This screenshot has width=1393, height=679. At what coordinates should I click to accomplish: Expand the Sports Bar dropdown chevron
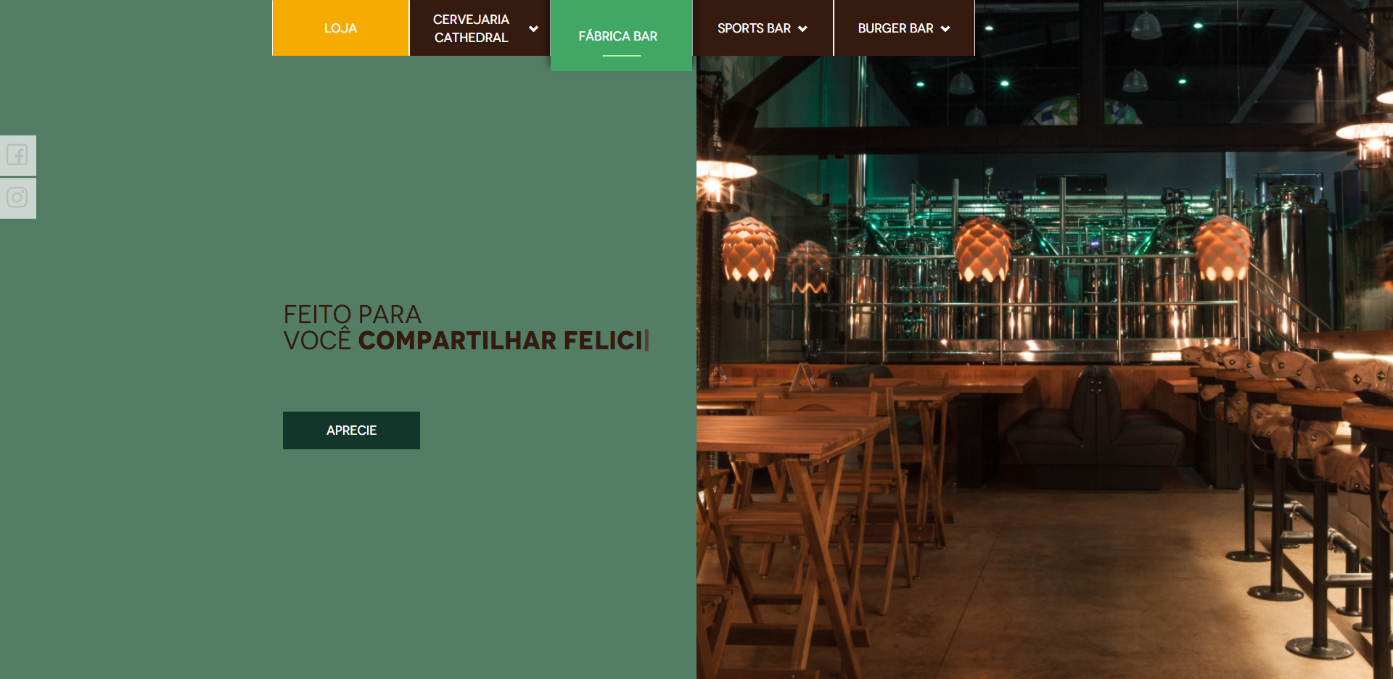(802, 29)
